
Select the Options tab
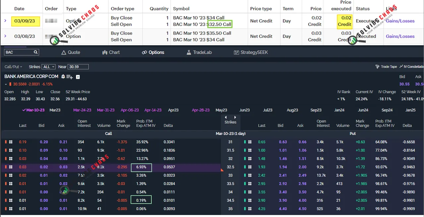pyautogui.click(x=153, y=52)
